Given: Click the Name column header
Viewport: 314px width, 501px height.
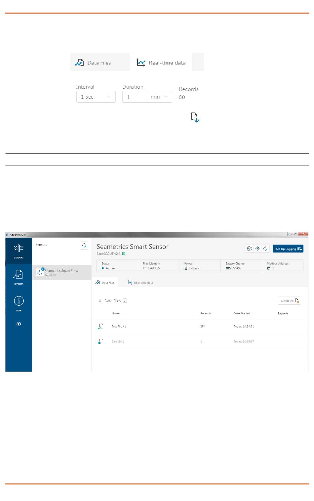Looking at the screenshot, I should 116,313.
